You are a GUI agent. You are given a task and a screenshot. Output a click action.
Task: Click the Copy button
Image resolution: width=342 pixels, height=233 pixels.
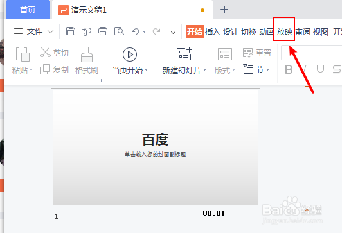pyautogui.click(x=55, y=70)
